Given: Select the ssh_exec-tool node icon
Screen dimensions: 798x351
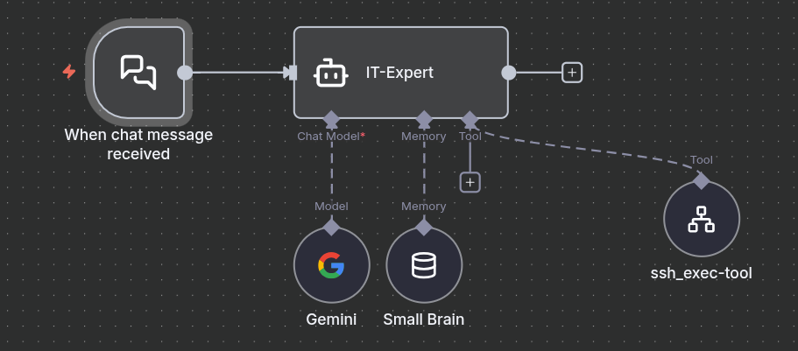Looking at the screenshot, I should pyautogui.click(x=701, y=219).
